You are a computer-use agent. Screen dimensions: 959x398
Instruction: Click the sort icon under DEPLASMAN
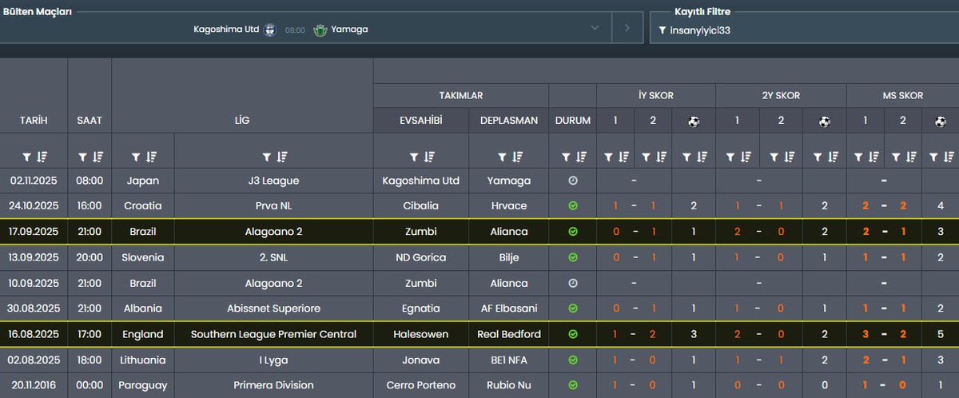516,157
